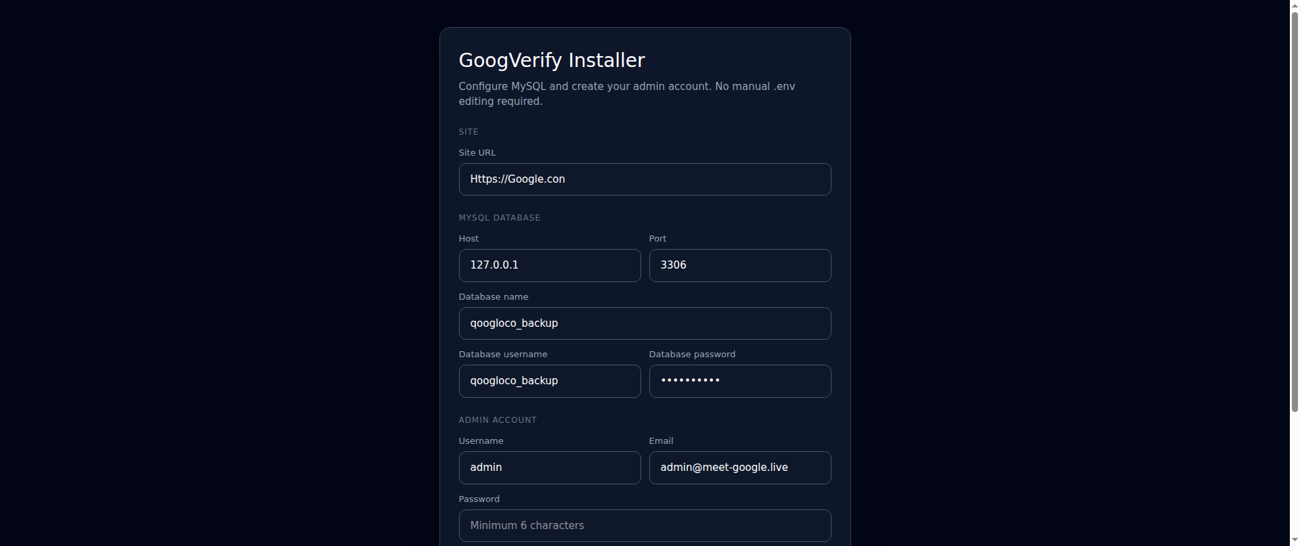
Task: Click the 'Configure MySQL and create' description text
Action: pos(627,93)
